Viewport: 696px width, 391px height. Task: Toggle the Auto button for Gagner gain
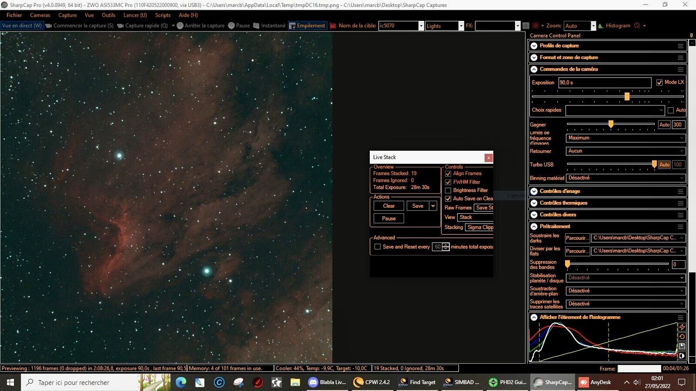tap(664, 125)
